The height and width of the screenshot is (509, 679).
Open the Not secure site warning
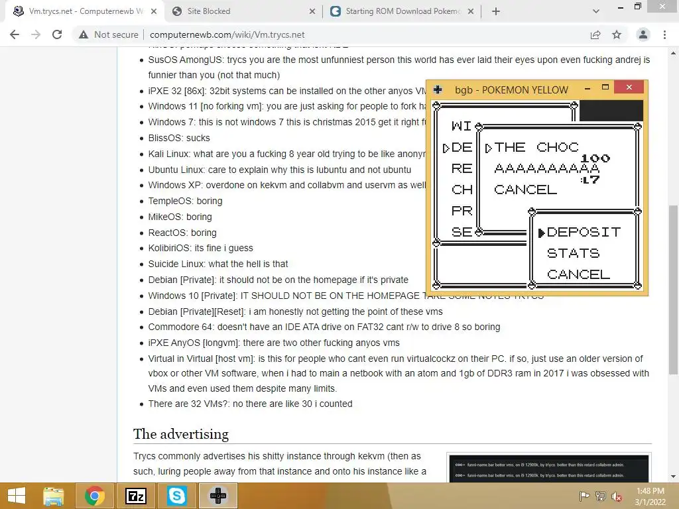point(108,34)
